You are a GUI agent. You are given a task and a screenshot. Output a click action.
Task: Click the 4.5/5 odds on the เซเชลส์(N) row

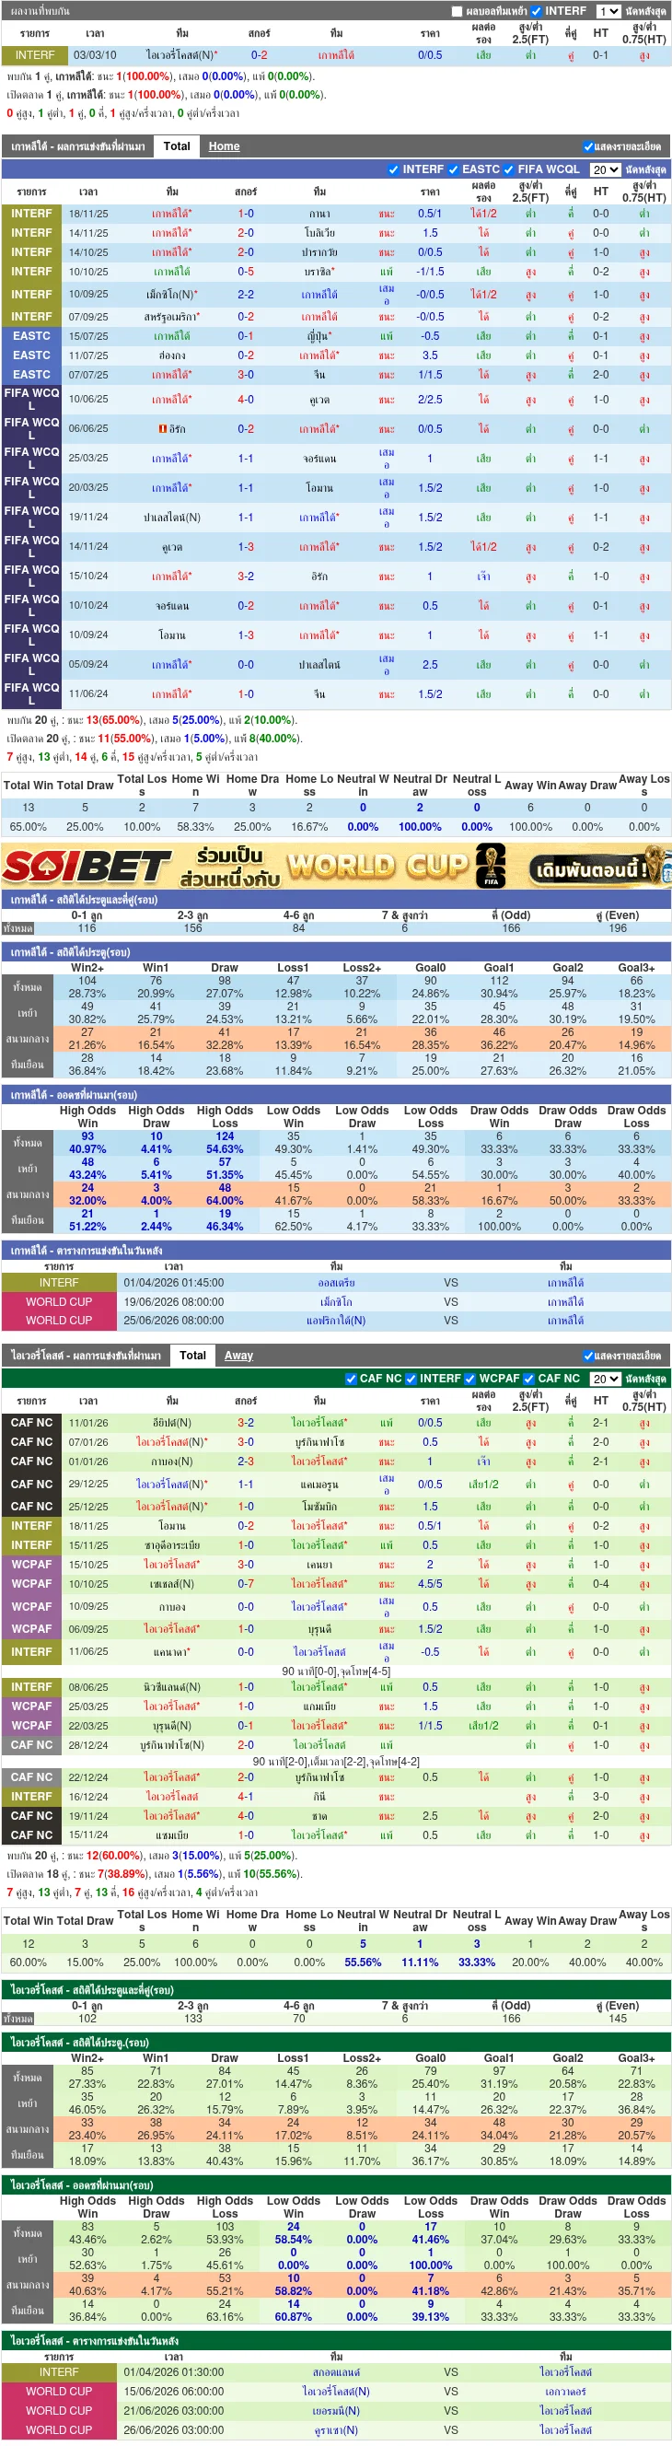[430, 1584]
